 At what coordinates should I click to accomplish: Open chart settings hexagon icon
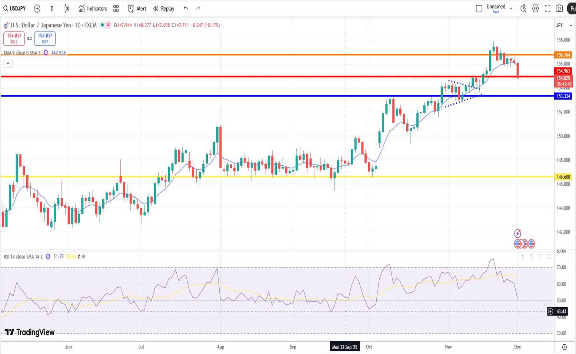coord(535,9)
